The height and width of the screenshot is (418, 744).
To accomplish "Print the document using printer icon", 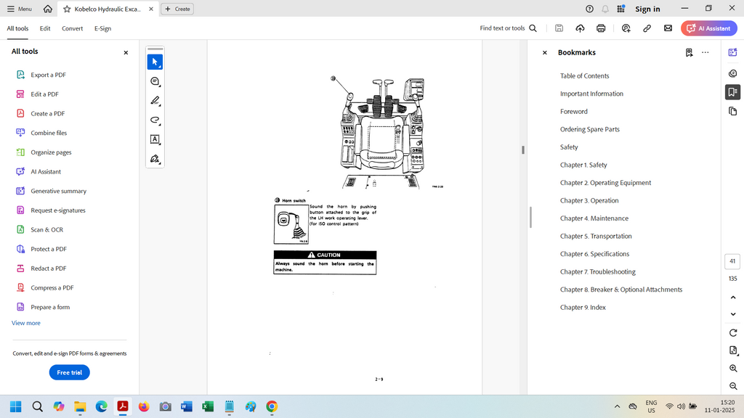I will coord(601,28).
